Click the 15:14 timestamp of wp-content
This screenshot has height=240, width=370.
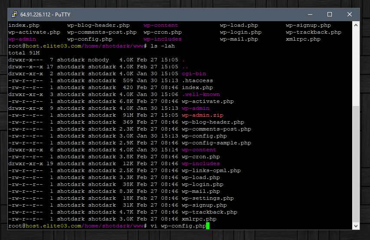click(170, 150)
